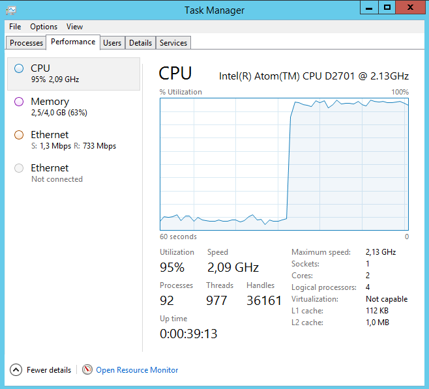Switch to the Details tab

pyautogui.click(x=140, y=43)
